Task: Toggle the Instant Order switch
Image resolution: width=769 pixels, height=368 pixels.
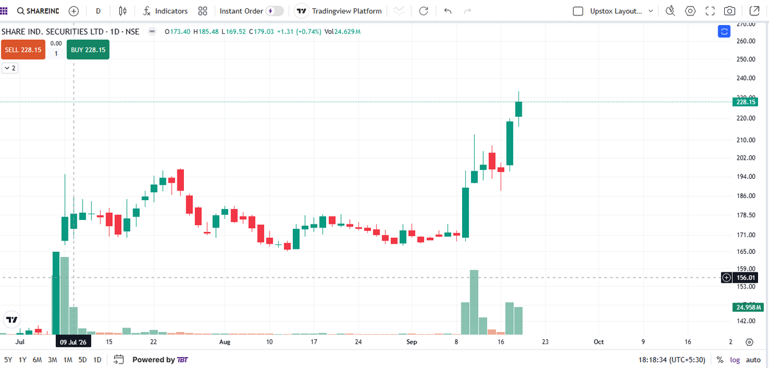Action: pos(274,11)
